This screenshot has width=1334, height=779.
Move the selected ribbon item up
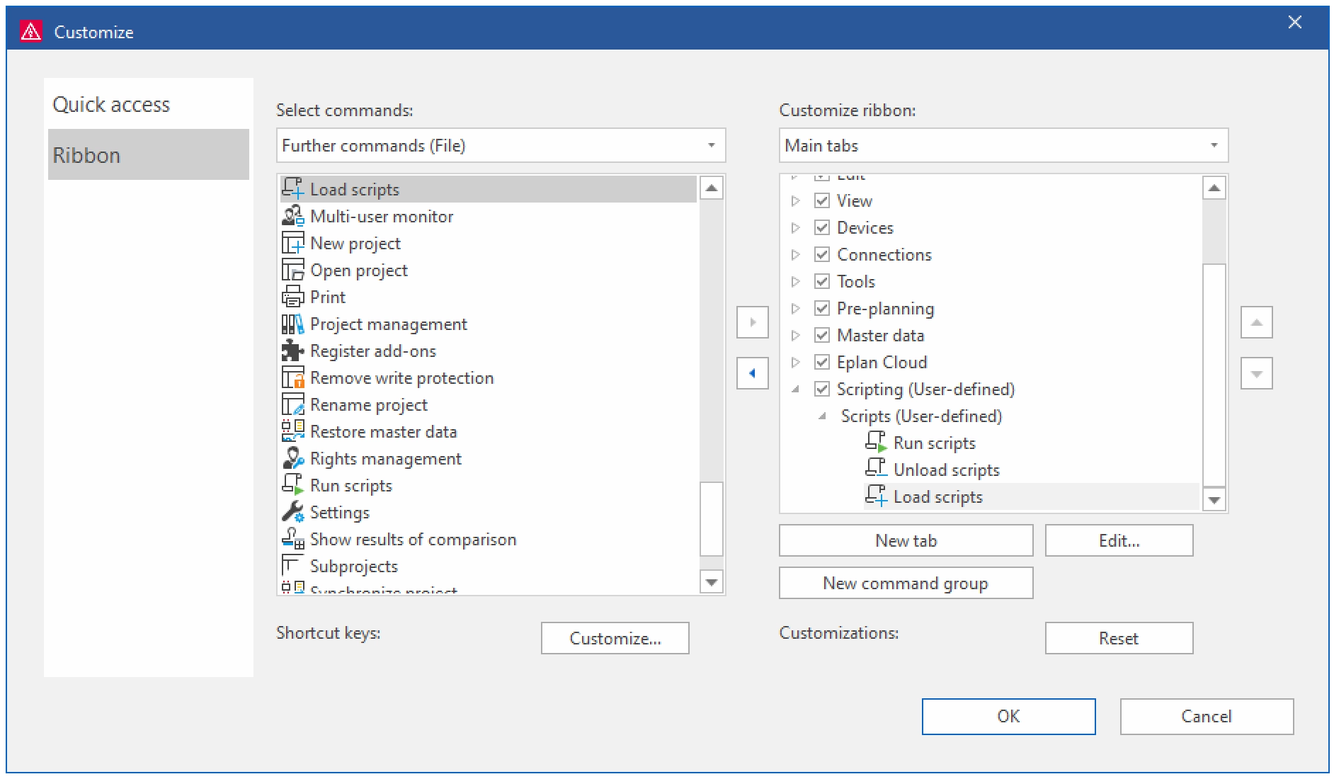coord(1256,322)
